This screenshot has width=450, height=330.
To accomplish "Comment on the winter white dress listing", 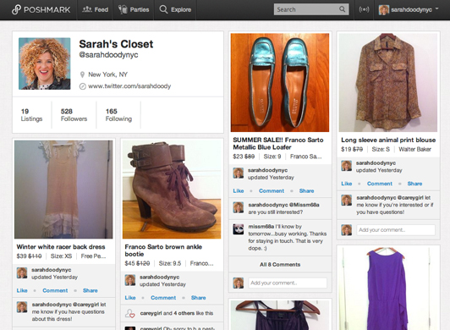I will pyautogui.click(x=55, y=290).
